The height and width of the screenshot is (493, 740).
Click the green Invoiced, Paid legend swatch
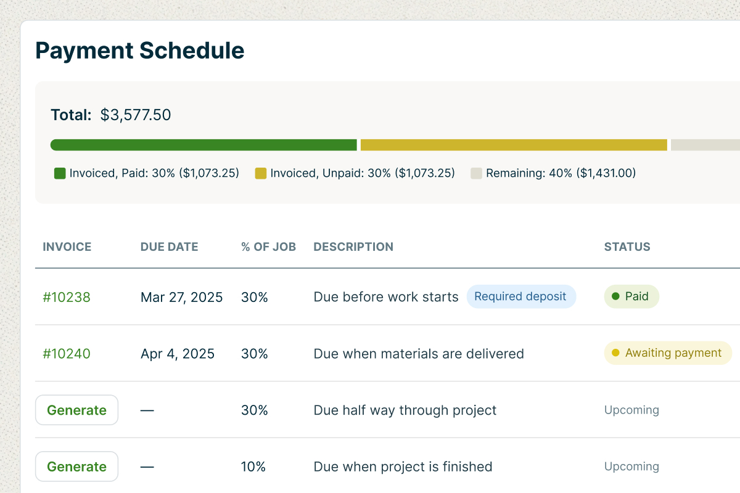(x=60, y=173)
